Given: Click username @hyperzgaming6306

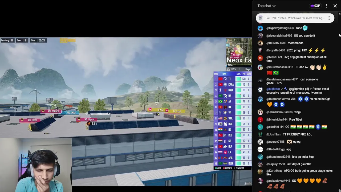Looking at the screenshot, I should [280, 28].
